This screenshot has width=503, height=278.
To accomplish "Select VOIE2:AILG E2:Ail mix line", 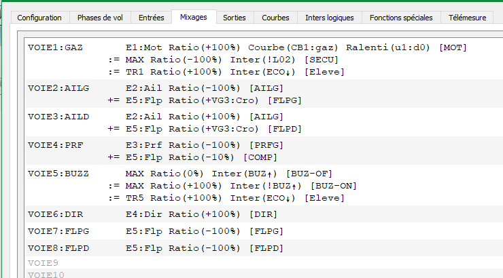I will click(264, 88).
